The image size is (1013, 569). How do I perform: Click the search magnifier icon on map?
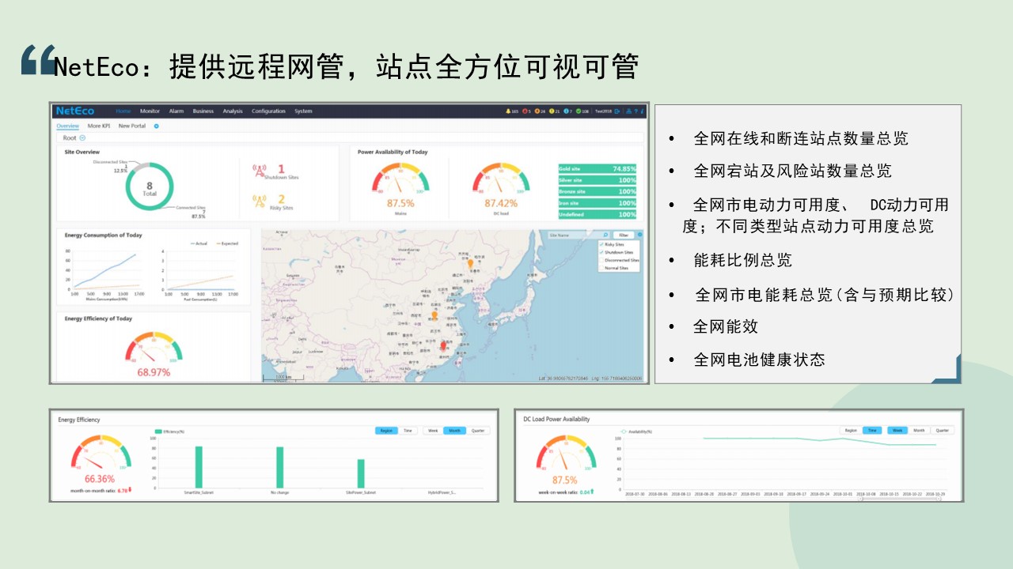pyautogui.click(x=605, y=235)
